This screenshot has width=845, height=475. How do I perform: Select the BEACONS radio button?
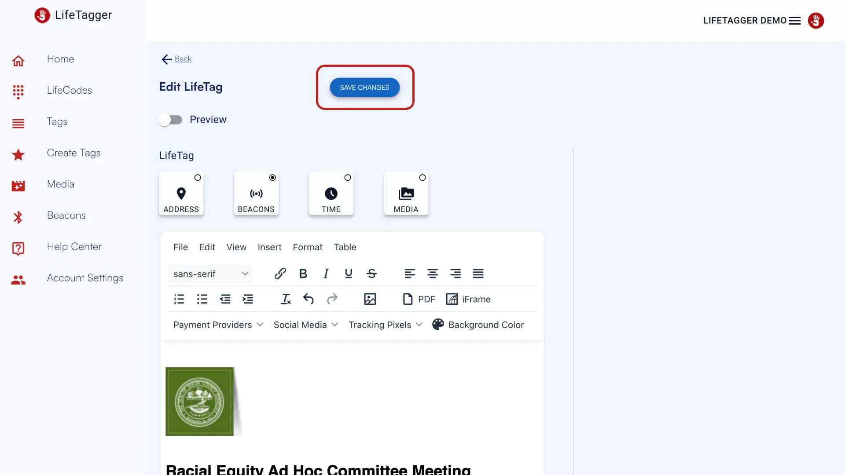click(x=272, y=178)
